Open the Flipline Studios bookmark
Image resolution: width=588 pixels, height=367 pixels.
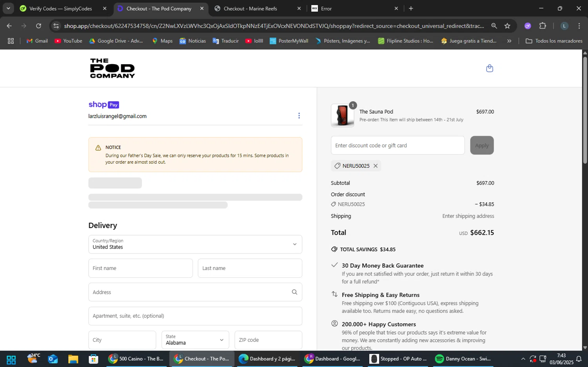[405, 41]
